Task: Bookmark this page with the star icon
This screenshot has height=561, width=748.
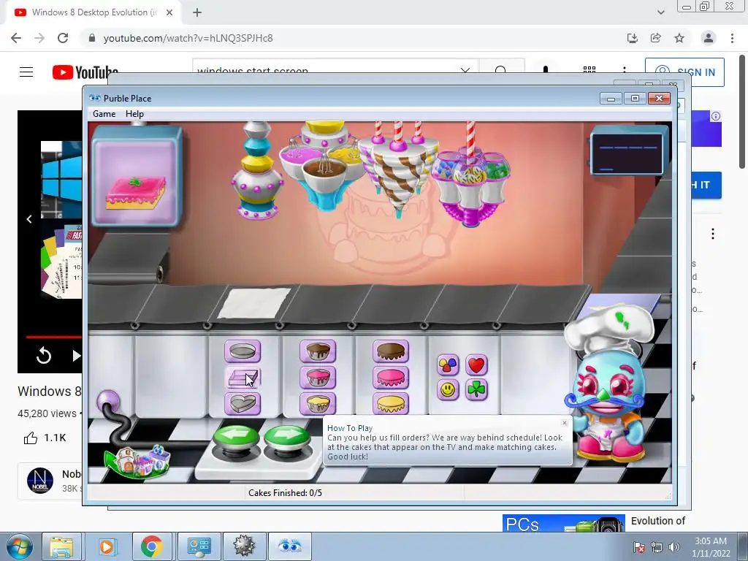Action: tap(679, 38)
